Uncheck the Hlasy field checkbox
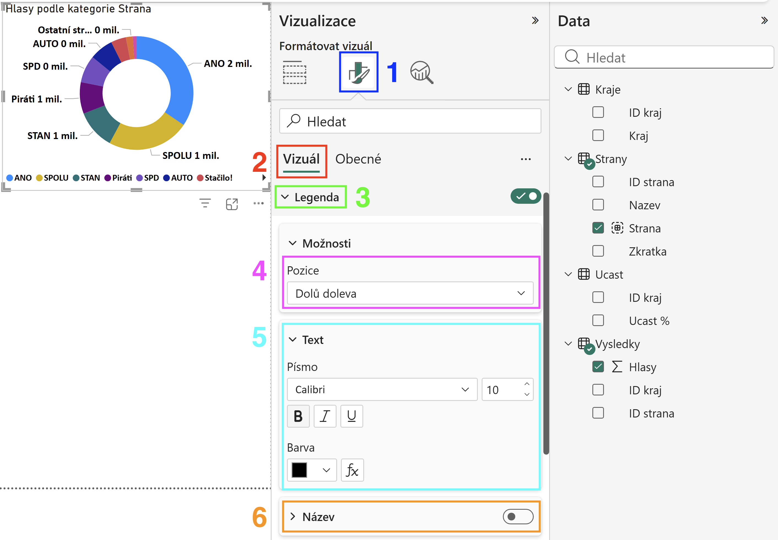The width and height of the screenshot is (778, 540). [598, 367]
